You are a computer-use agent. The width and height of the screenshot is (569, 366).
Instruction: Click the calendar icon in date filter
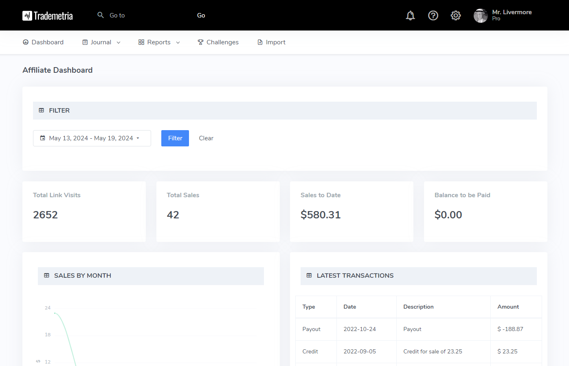[x=43, y=138]
